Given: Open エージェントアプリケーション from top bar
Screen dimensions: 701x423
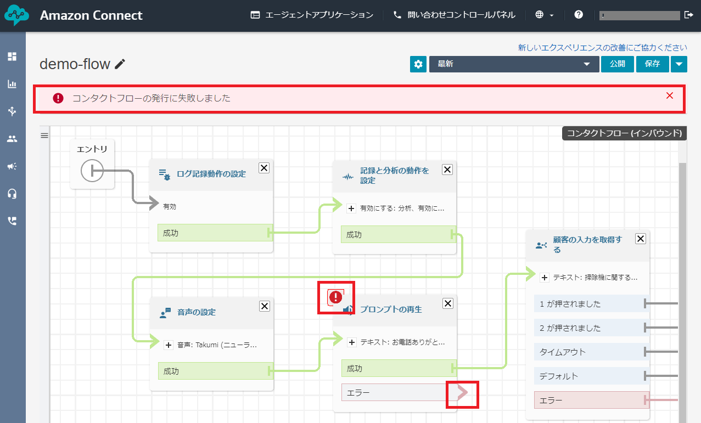Looking at the screenshot, I should click(312, 15).
